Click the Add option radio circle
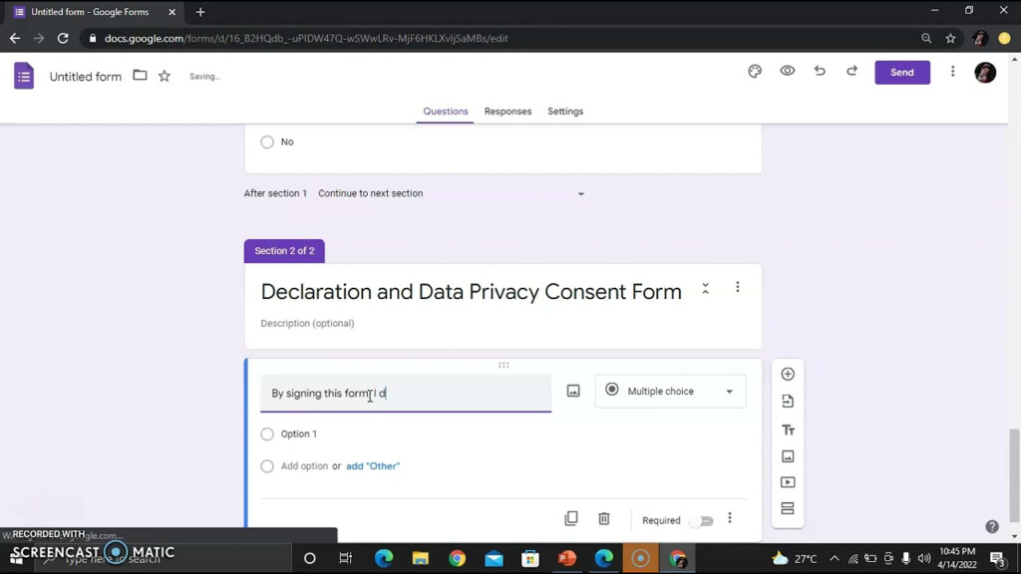Viewport: 1021px width, 574px height. click(267, 466)
